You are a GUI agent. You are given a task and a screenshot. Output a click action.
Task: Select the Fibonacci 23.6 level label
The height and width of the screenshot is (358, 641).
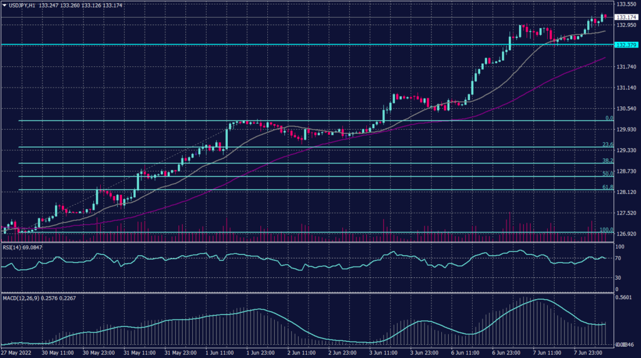click(x=607, y=145)
